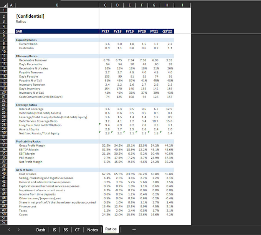Click the Receivable Turnover label
The image size is (261, 235).
[33, 60]
